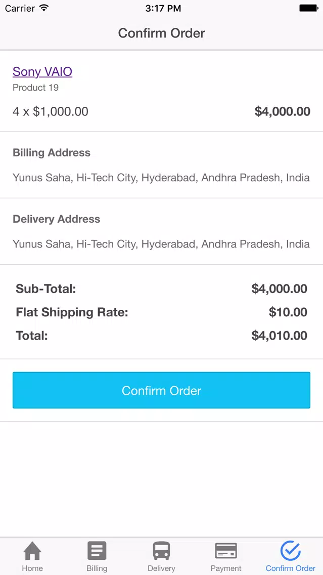
Task: Select the Delivery bus icon
Action: point(161,550)
